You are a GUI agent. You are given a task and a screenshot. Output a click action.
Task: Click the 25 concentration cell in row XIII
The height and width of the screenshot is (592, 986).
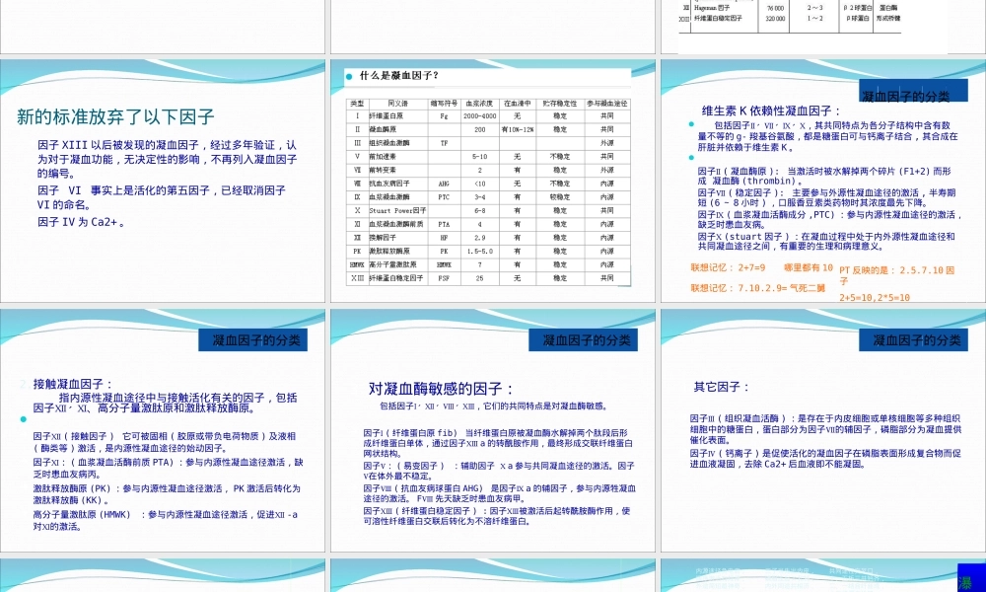point(480,278)
